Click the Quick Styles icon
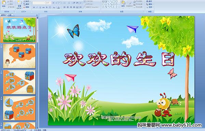Viewport: 205px width, 131px height. coord(129,3)
